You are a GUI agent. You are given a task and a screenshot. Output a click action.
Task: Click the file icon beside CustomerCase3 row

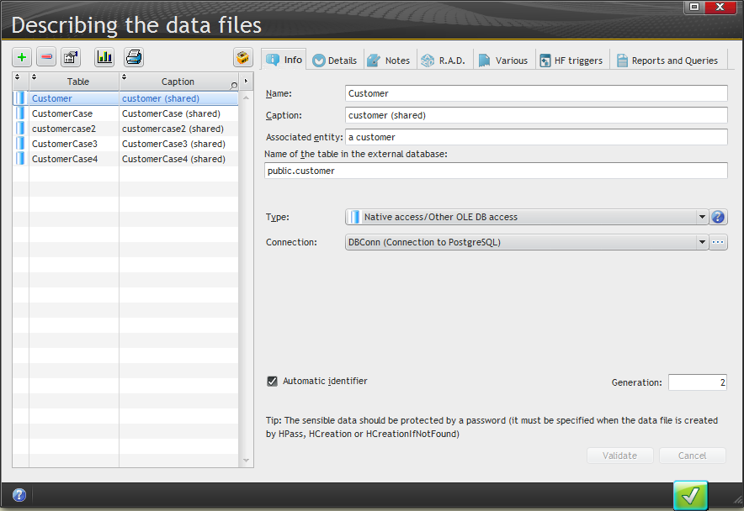(x=20, y=144)
